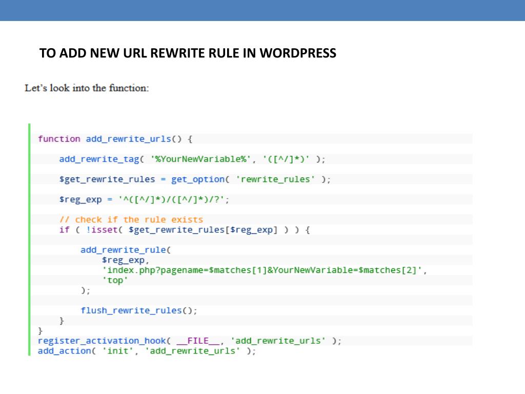Click the comment '// check if the rule exists'

131,220
